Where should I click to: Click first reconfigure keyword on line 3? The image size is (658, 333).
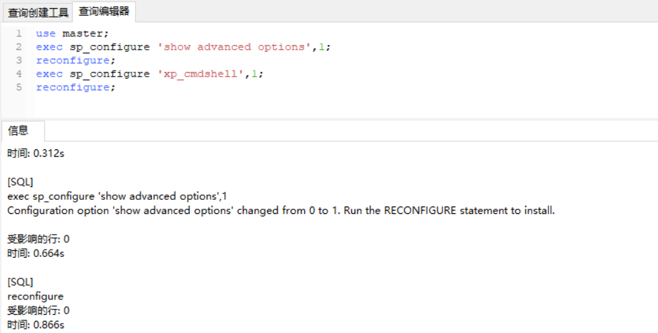coord(73,61)
